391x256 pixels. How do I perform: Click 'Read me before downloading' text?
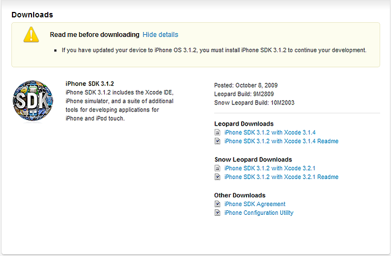click(94, 35)
